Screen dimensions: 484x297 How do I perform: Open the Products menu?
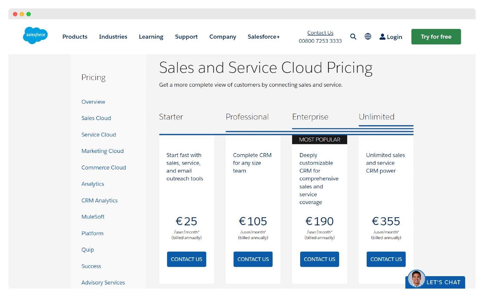[x=75, y=37]
